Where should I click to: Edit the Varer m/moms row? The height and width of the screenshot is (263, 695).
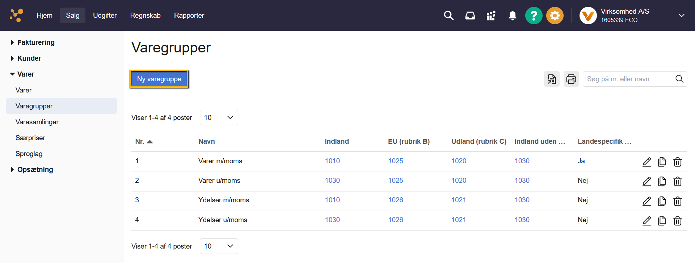646,162
